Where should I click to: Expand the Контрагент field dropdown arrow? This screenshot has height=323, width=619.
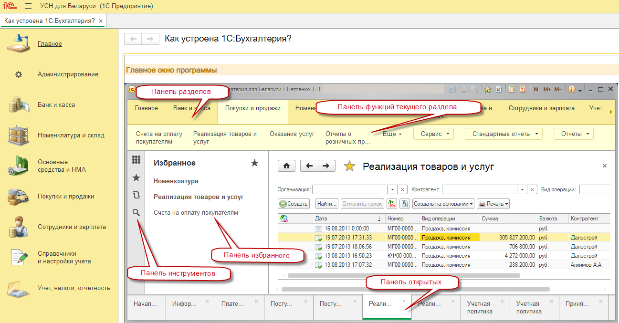(522, 189)
